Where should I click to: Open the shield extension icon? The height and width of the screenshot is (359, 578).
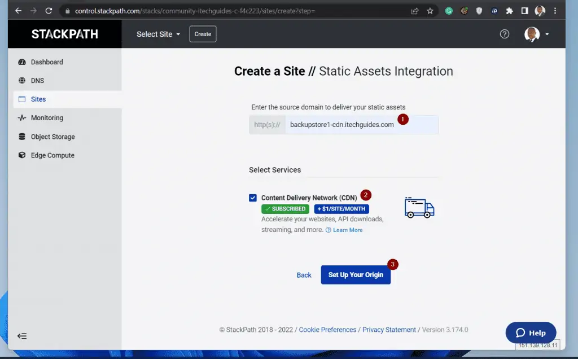coord(479,11)
